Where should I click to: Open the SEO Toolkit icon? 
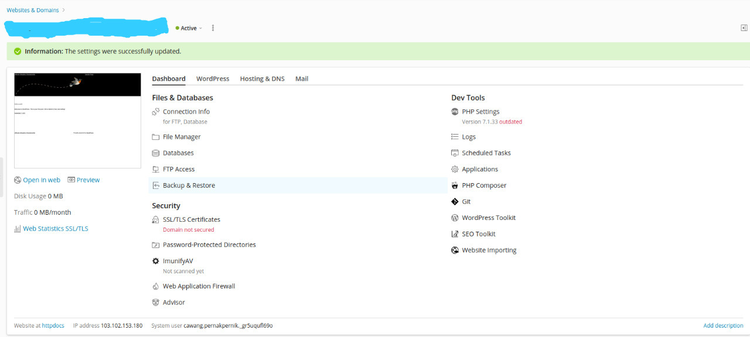coord(455,234)
